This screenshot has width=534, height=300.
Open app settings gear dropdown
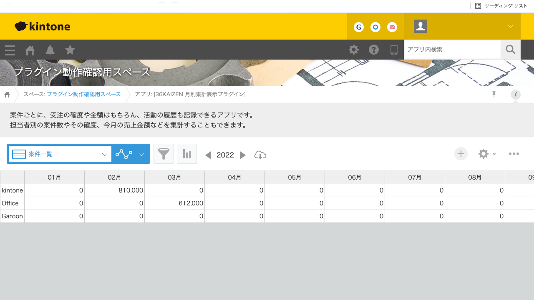pyautogui.click(x=487, y=154)
